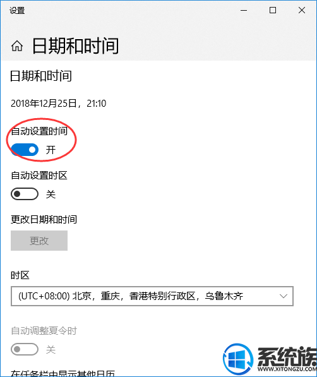This screenshot has height=377, width=317.
Task: Click the time zone dropdown chevron arrow
Action: point(284,296)
